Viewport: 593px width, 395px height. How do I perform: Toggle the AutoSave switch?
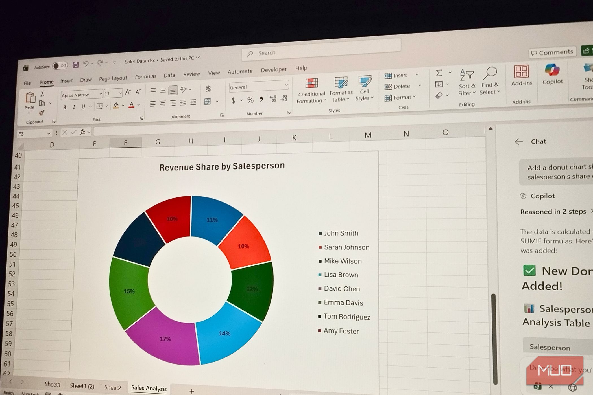[60, 66]
